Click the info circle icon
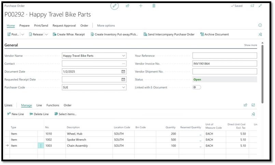 click(260, 25)
